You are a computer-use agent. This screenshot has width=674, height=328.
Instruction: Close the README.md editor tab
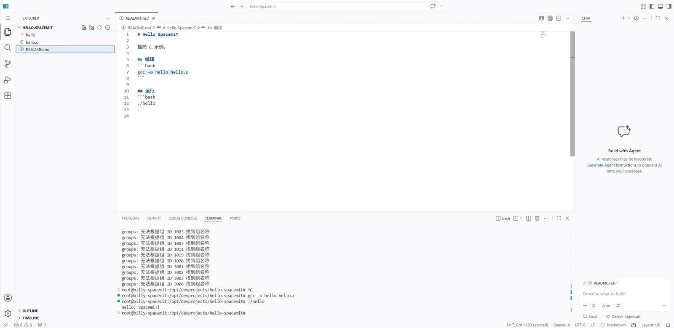click(154, 18)
